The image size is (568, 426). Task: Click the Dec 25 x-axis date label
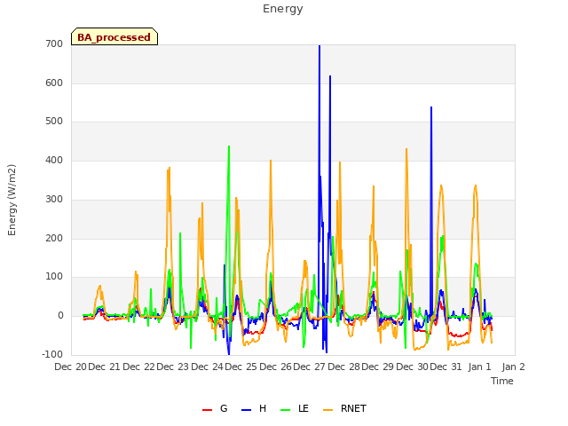[x=241, y=367]
